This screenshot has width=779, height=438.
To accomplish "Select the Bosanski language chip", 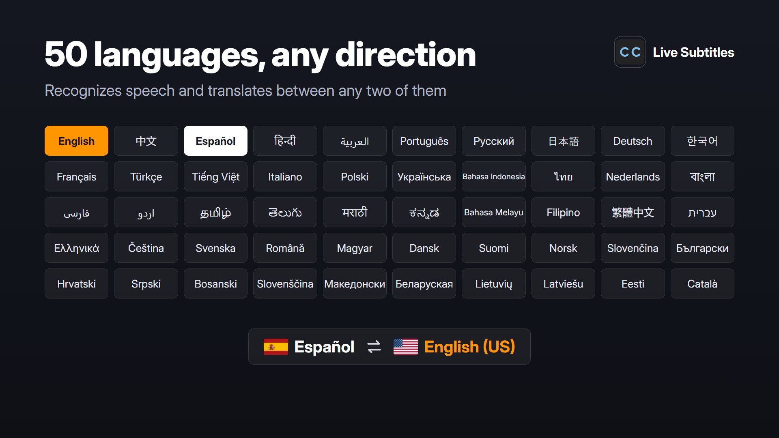I will 215,283.
